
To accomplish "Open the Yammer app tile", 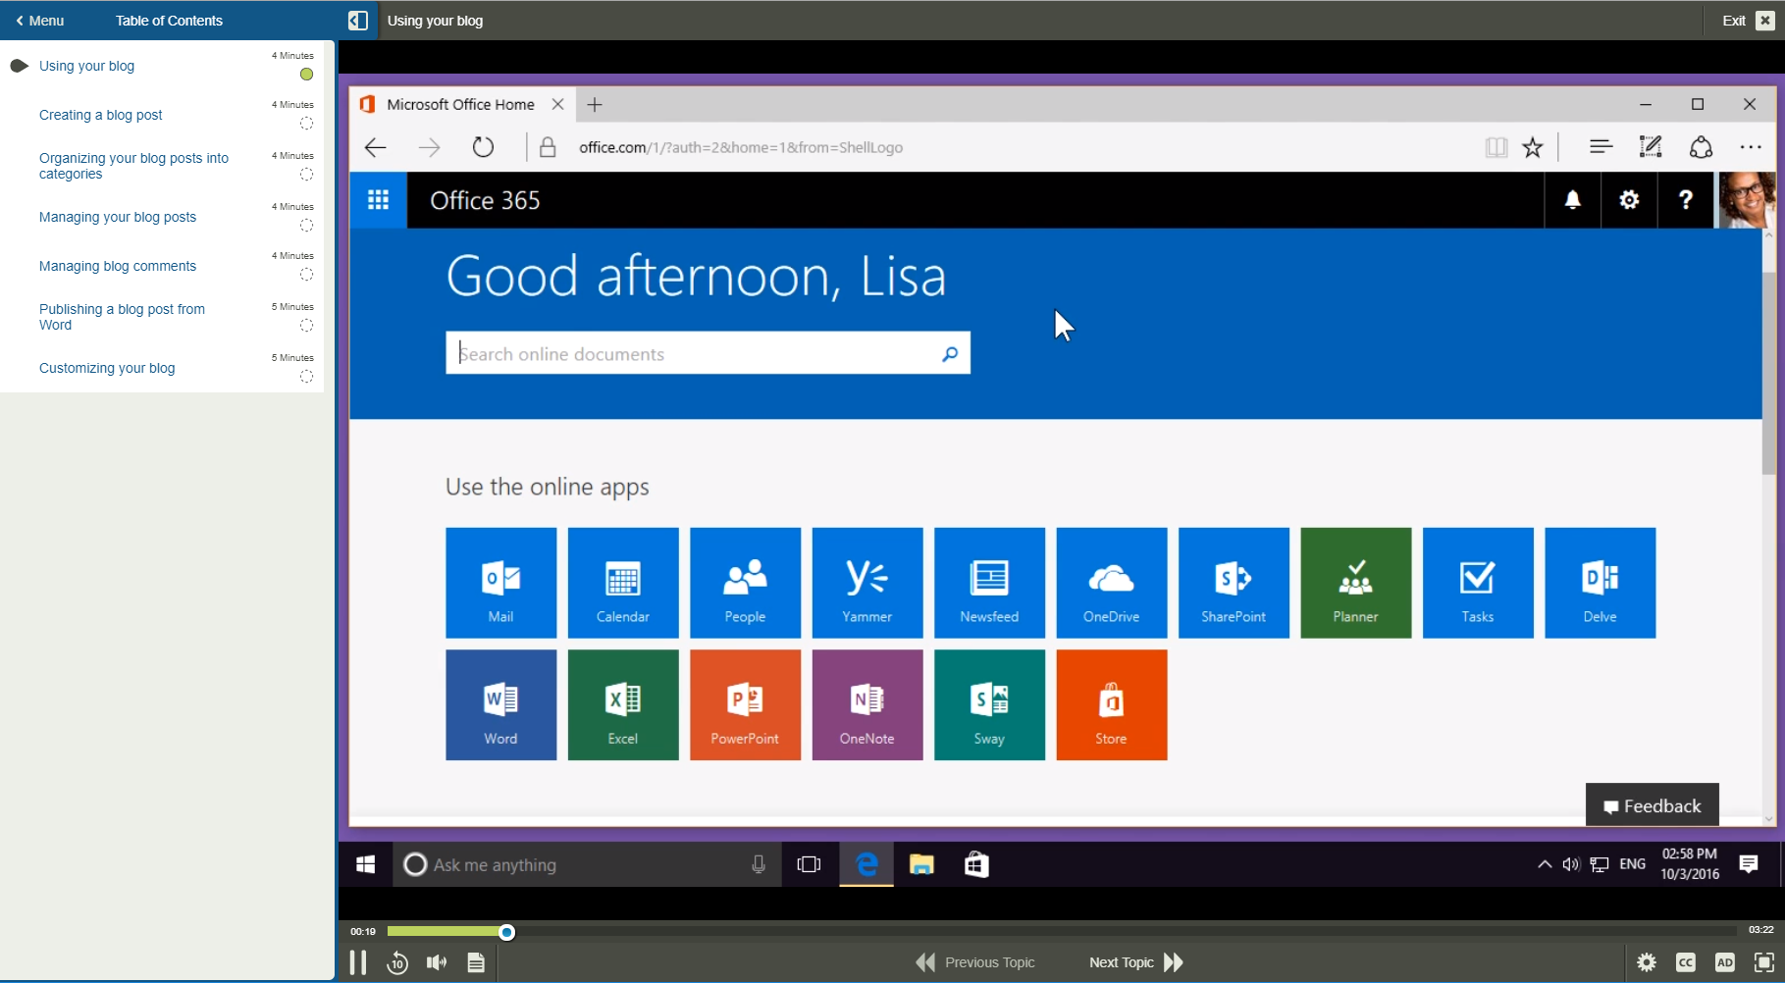I will tap(866, 582).
